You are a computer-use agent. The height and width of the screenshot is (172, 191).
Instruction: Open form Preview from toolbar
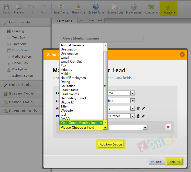[x=19, y=9]
